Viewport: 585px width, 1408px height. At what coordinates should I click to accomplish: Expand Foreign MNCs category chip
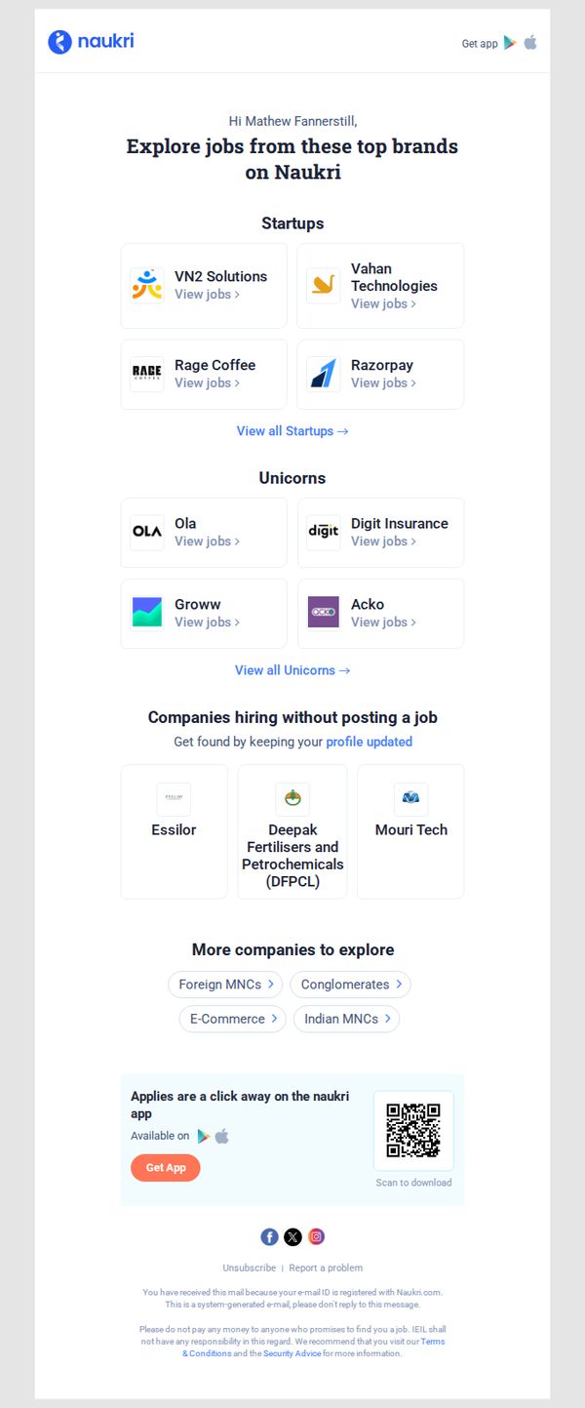point(226,985)
